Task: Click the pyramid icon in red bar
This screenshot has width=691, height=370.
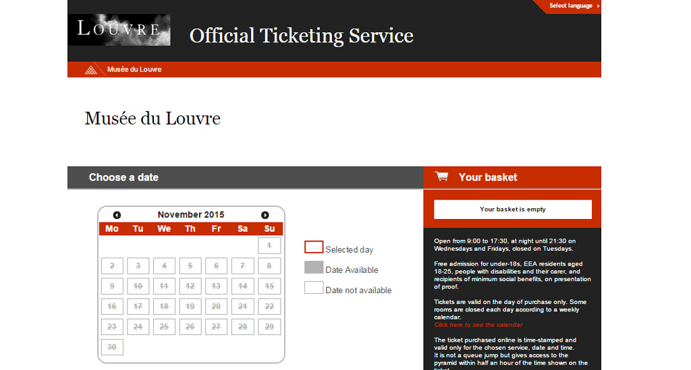Action: 91,69
